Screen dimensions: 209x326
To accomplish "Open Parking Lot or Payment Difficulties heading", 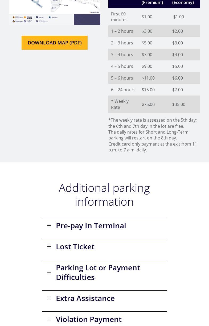I will point(98,273).
